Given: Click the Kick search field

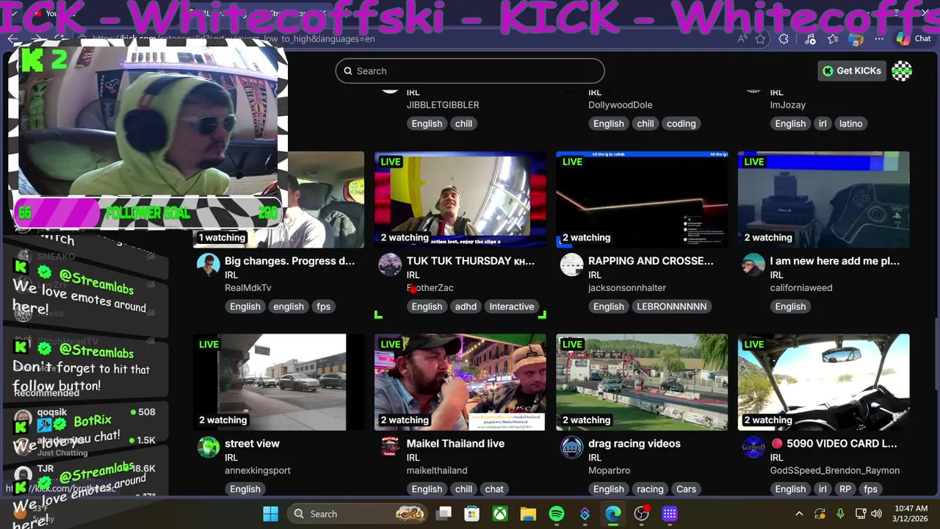Looking at the screenshot, I should 470,71.
